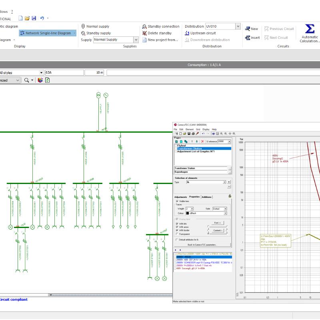The image size is (320, 320).
Task: Open the Weight dropdown
Action: (192, 209)
